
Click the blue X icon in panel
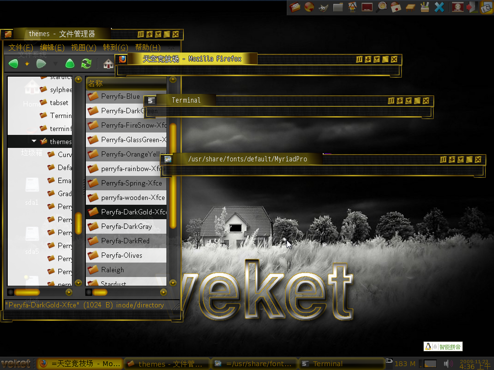coord(439,7)
